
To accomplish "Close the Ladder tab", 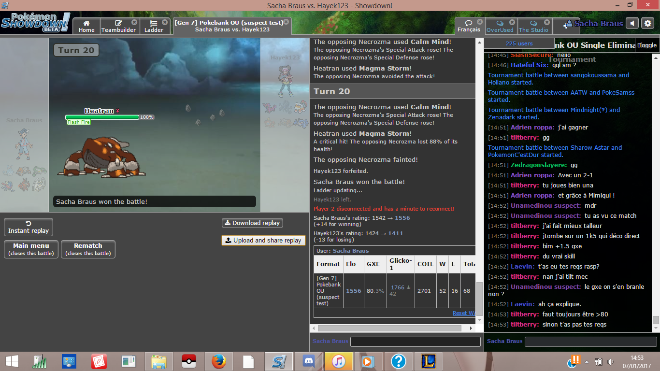I will 165,22.
